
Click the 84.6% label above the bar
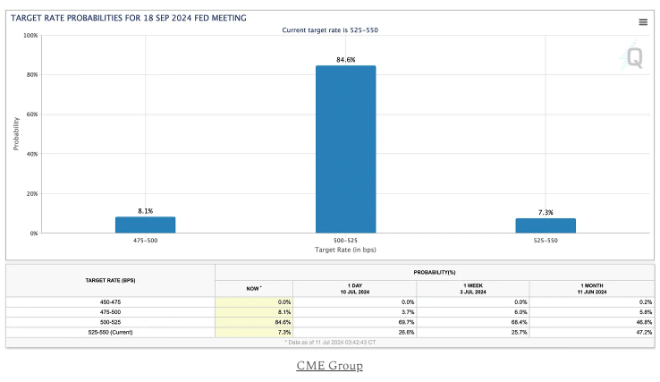click(345, 60)
